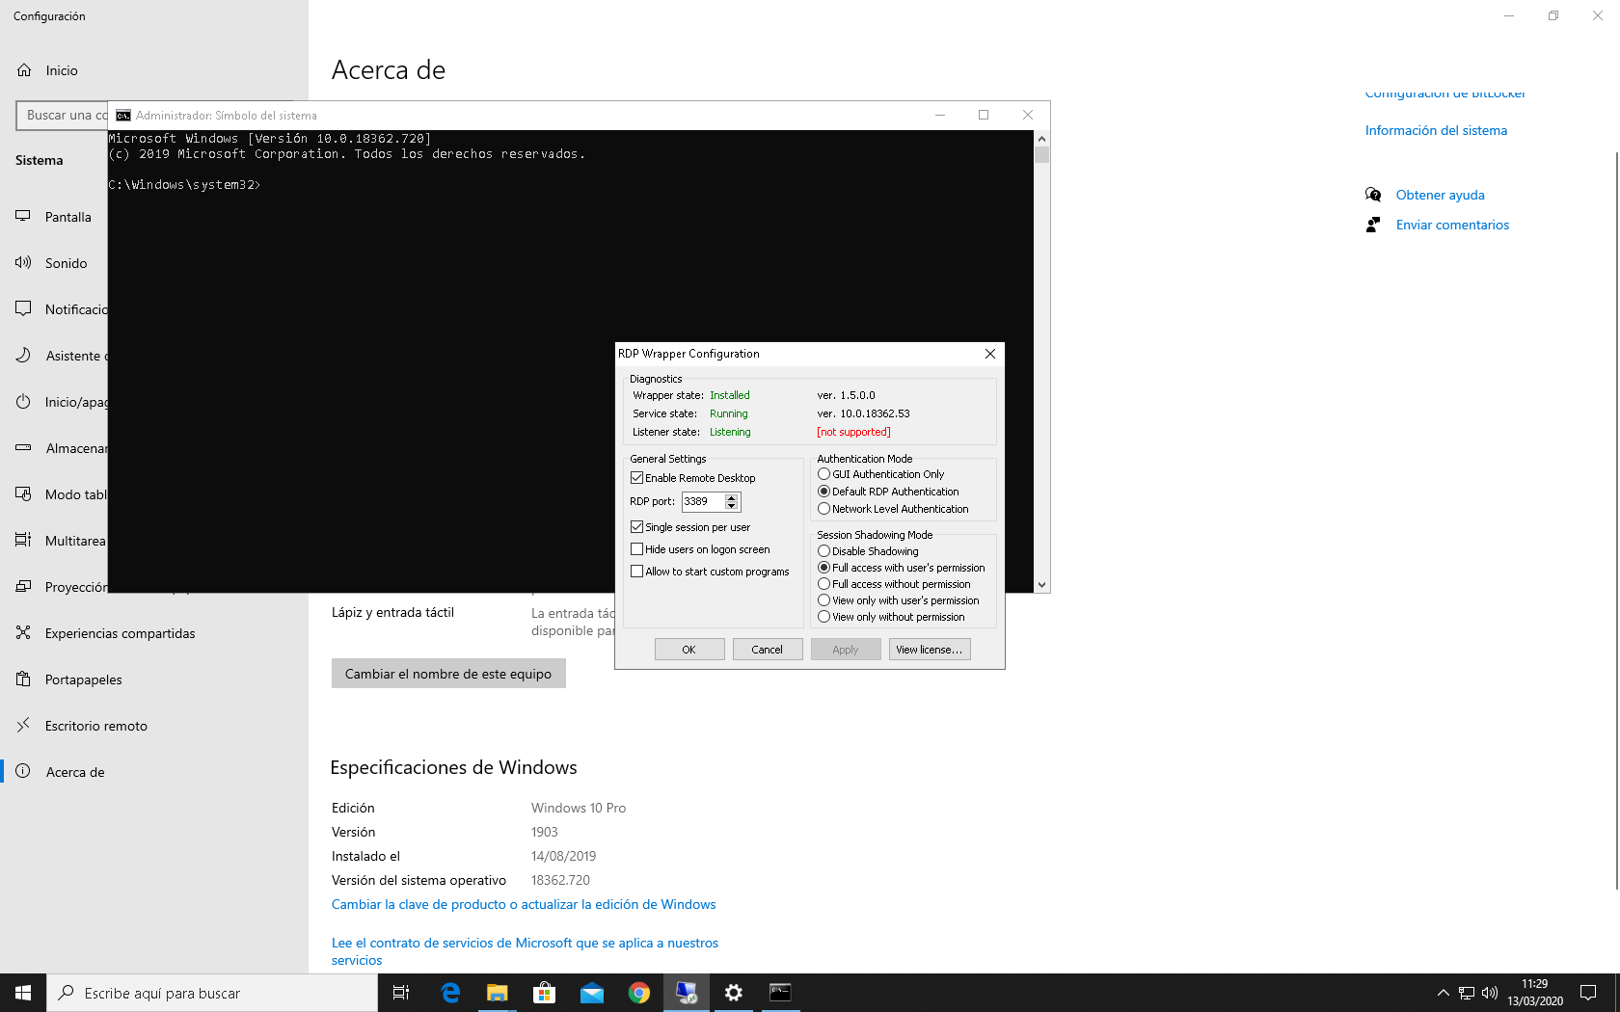This screenshot has width=1620, height=1012.
Task: Select View only without permission
Action: click(823, 617)
